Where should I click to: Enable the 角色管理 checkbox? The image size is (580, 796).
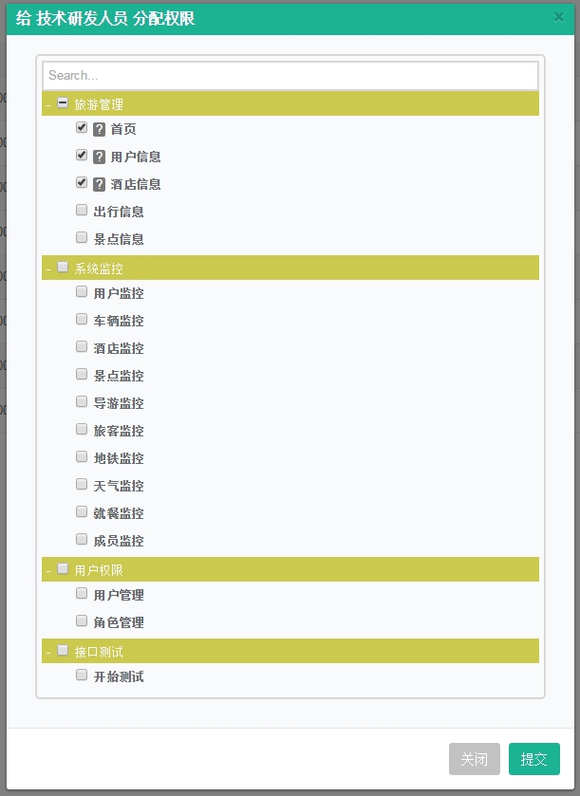82,620
